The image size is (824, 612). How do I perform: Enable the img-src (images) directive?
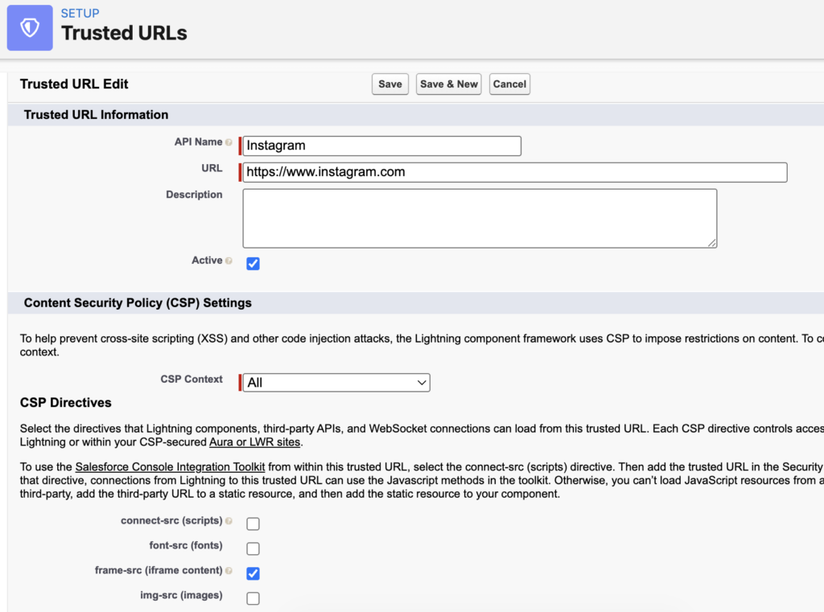[x=253, y=598]
